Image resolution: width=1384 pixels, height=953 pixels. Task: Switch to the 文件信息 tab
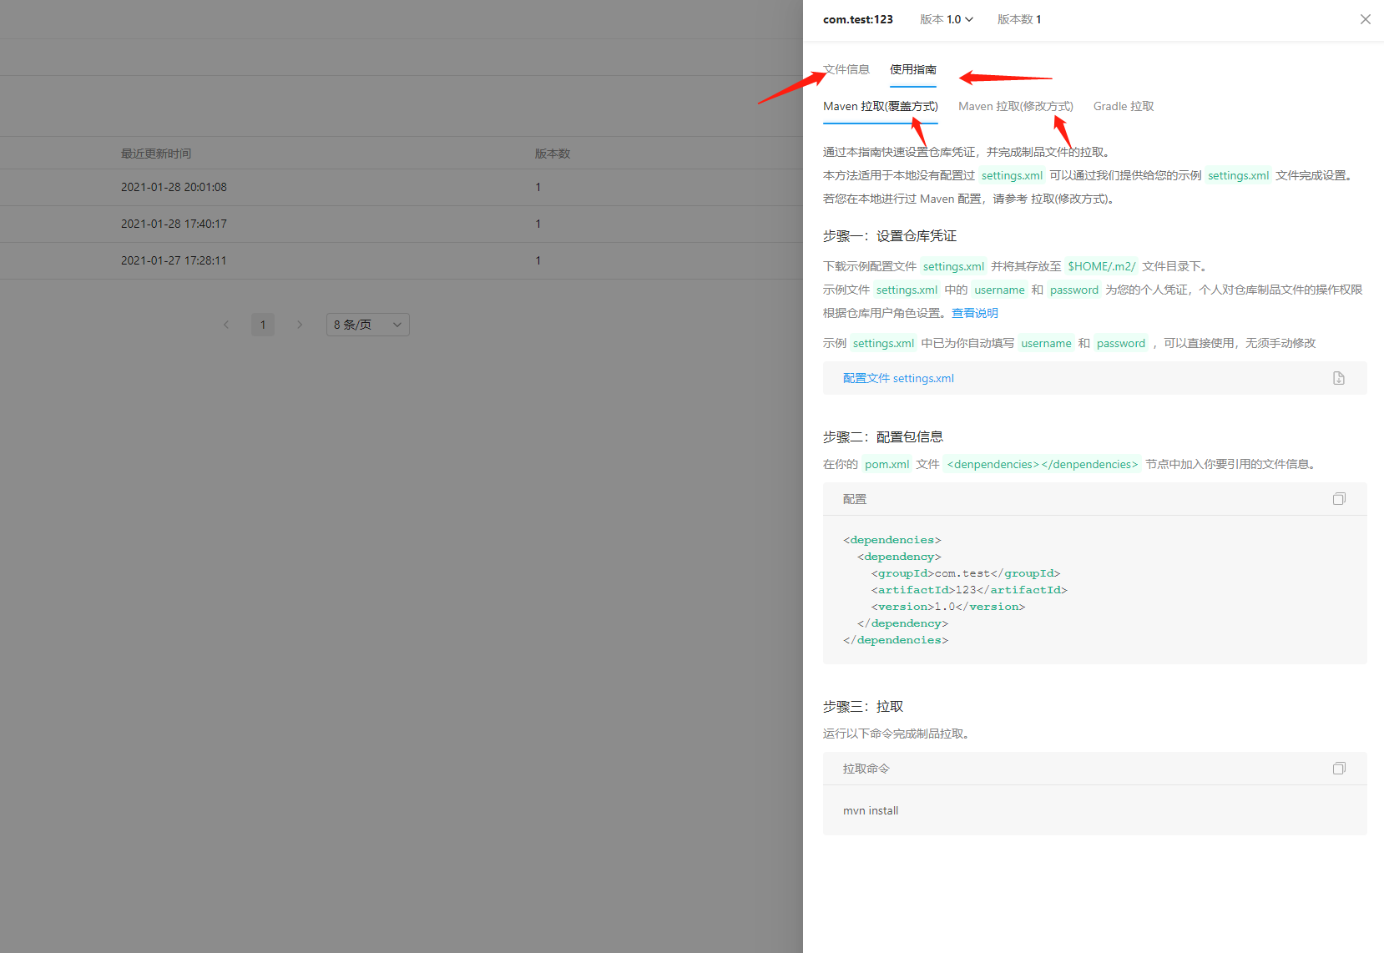pos(846,69)
